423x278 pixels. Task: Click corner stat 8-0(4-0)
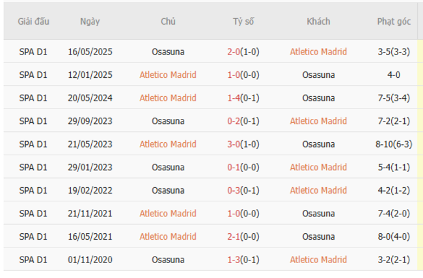pyautogui.click(x=394, y=237)
